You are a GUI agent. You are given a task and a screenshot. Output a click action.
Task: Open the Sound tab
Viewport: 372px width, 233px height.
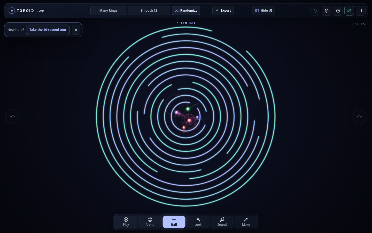[222, 222]
